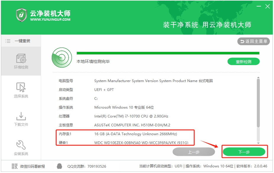
Task: Click the 处理器 label
Action: [x=64, y=116]
